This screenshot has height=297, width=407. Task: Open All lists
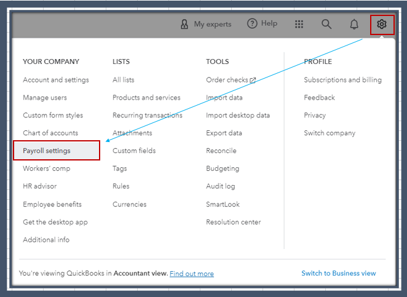(124, 80)
